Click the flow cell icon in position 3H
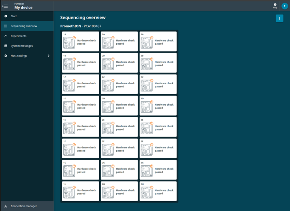The image size is (290, 211). click(147, 192)
